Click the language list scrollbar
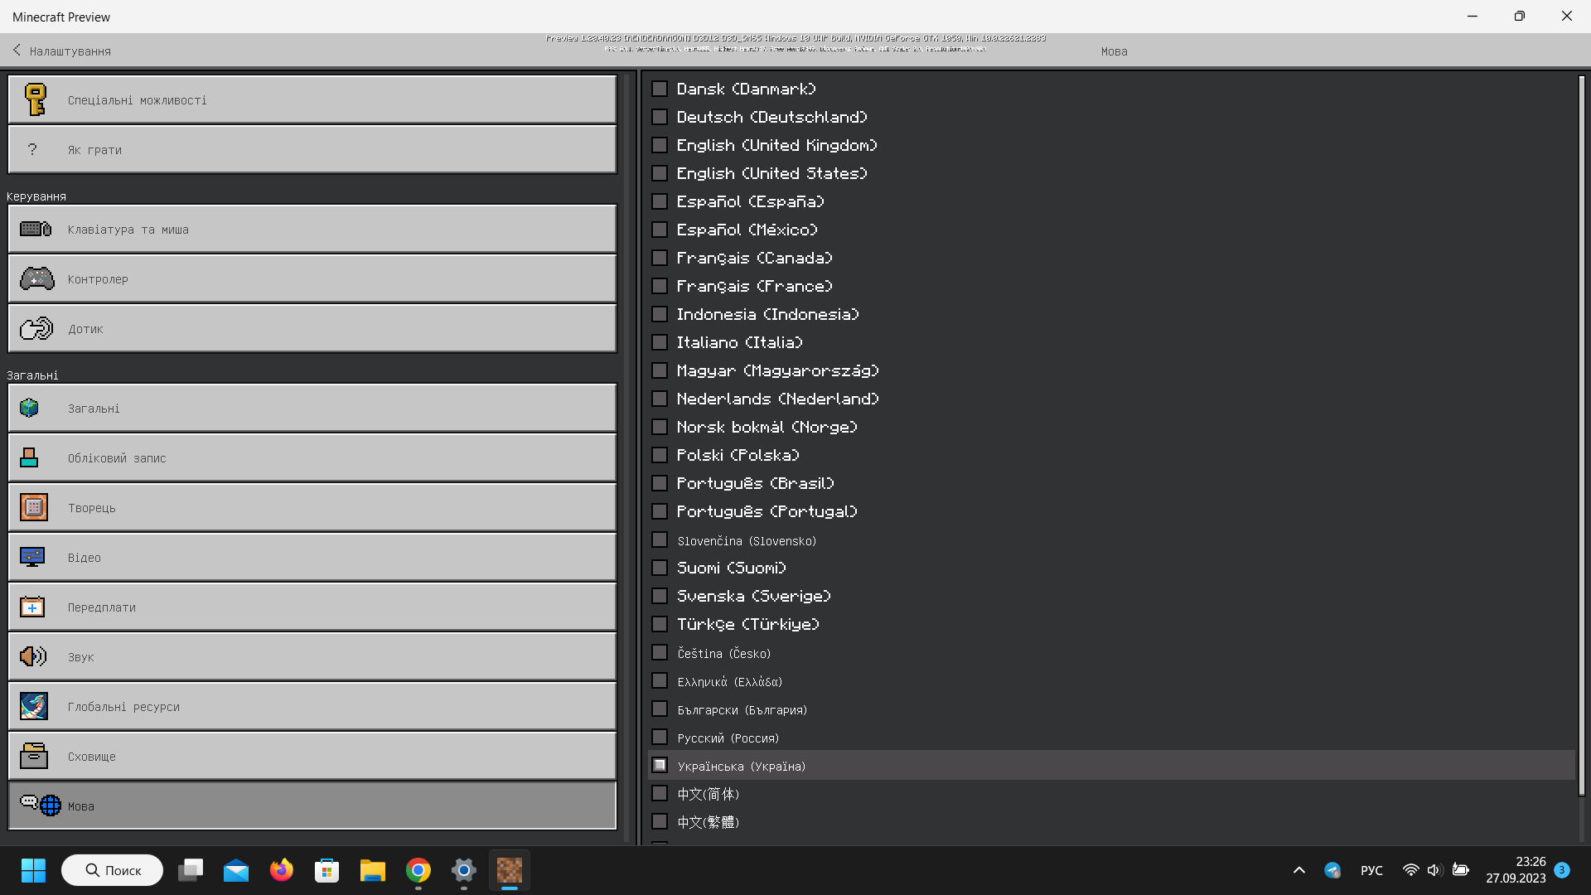The width and height of the screenshot is (1591, 895). (x=1581, y=435)
